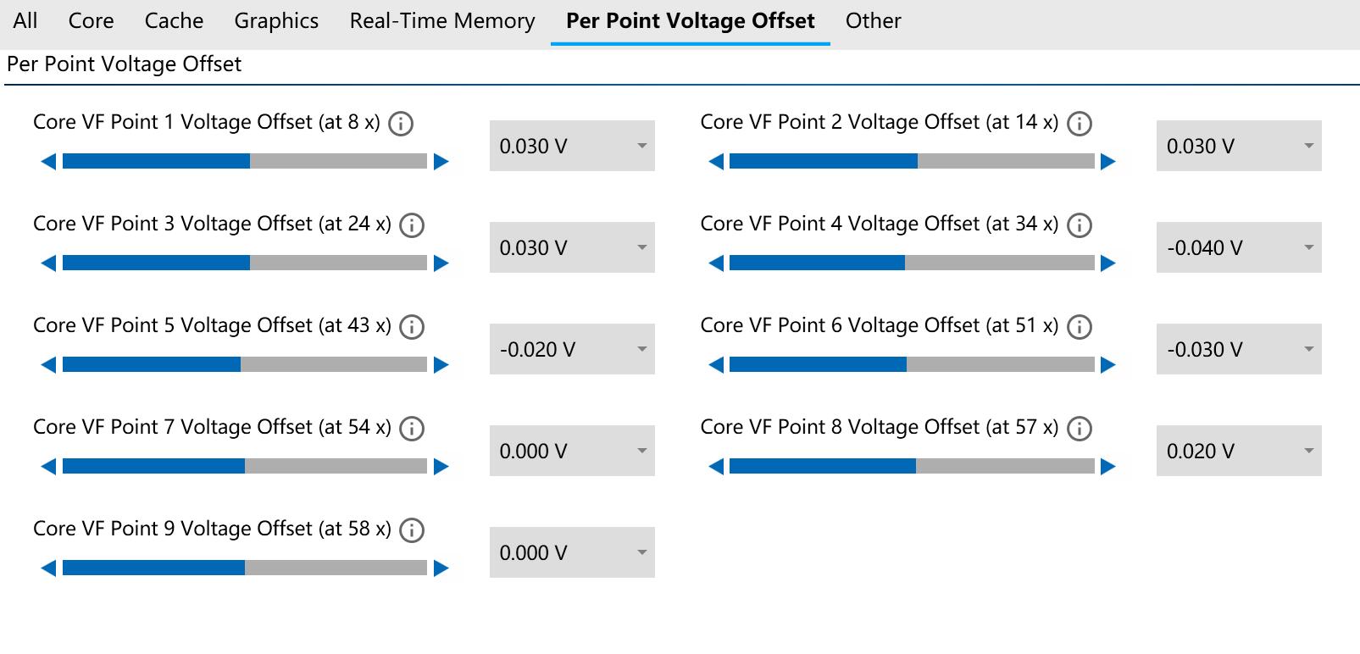Decrease VF Point 8 offset with left arrow
The image size is (1360, 654).
tap(716, 467)
